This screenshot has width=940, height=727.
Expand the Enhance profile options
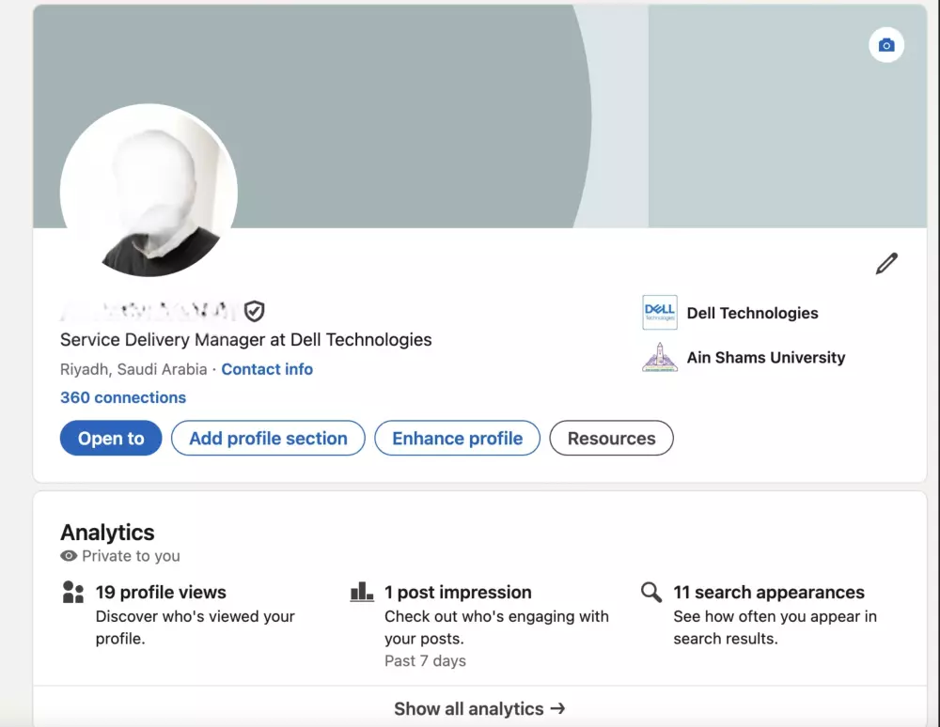pos(457,438)
